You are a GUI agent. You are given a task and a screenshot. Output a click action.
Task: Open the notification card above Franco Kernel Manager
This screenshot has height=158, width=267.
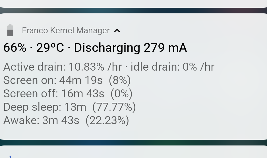tap(133, 3)
